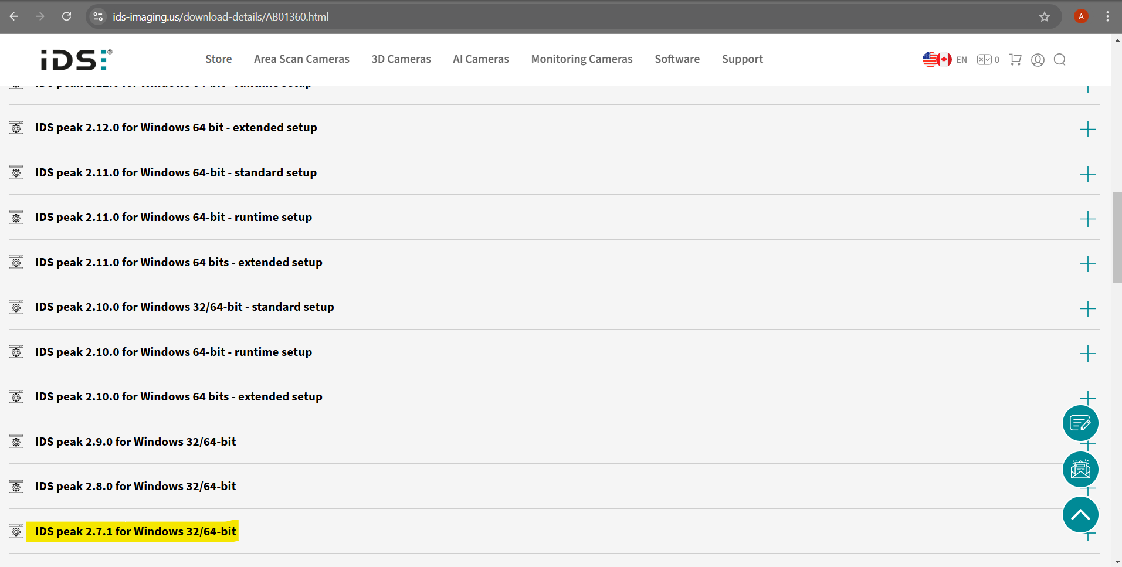Expand IDS peak 2.10.0 runtime setup plus
The image size is (1122, 567).
(1087, 354)
